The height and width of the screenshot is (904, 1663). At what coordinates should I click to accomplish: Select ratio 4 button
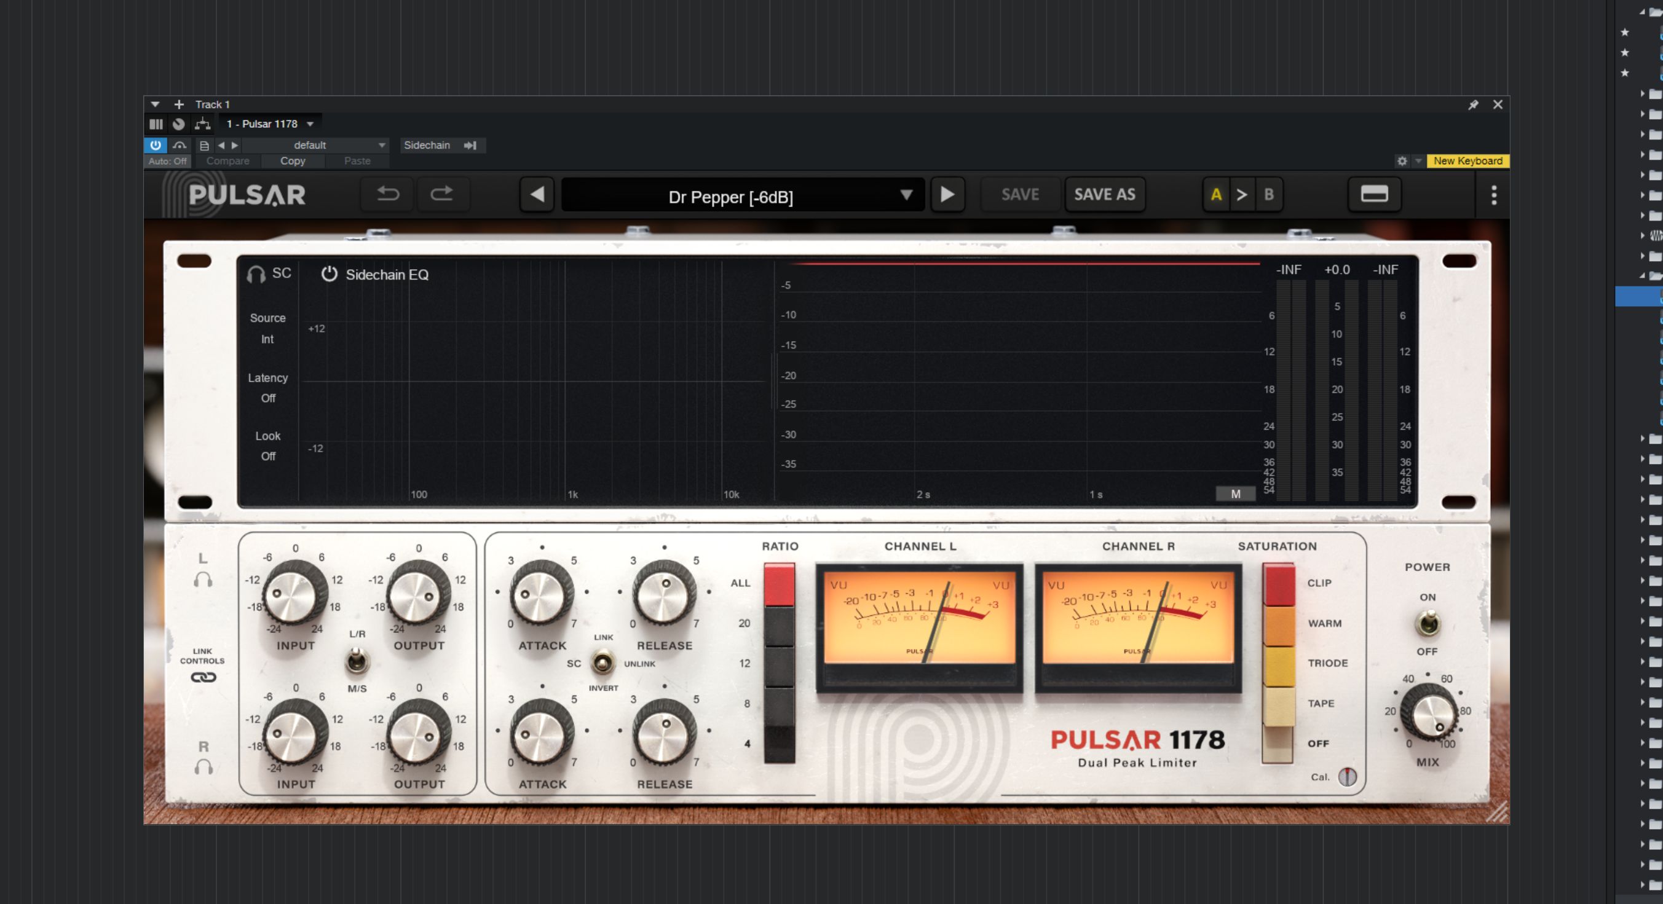click(x=779, y=744)
